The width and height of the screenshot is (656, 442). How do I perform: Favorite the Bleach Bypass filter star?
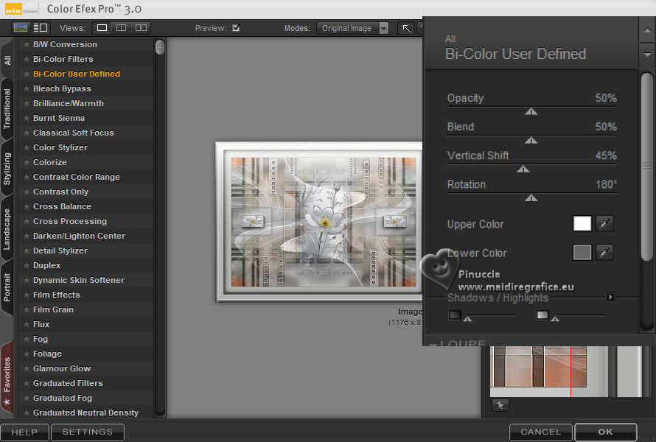(27, 88)
